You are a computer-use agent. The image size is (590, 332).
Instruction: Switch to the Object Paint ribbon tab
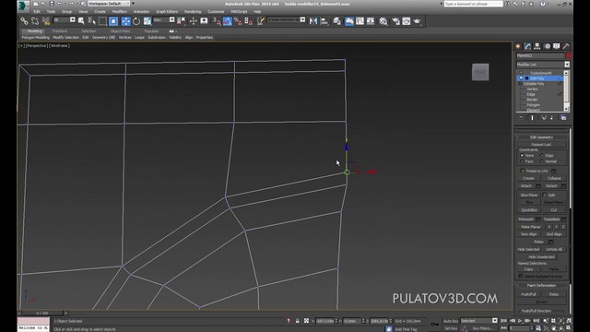pyautogui.click(x=120, y=31)
